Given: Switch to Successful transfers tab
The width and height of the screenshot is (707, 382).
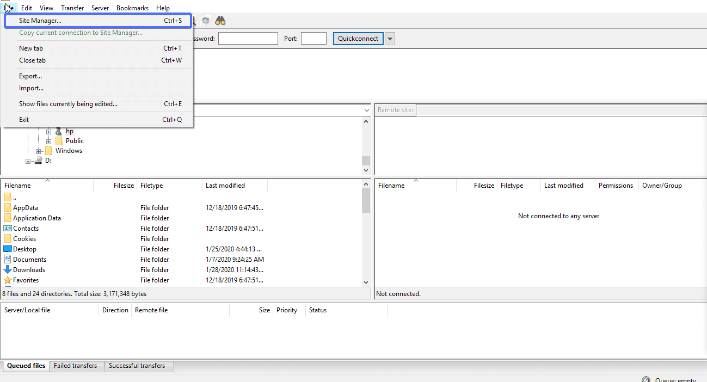Looking at the screenshot, I should pos(137,366).
